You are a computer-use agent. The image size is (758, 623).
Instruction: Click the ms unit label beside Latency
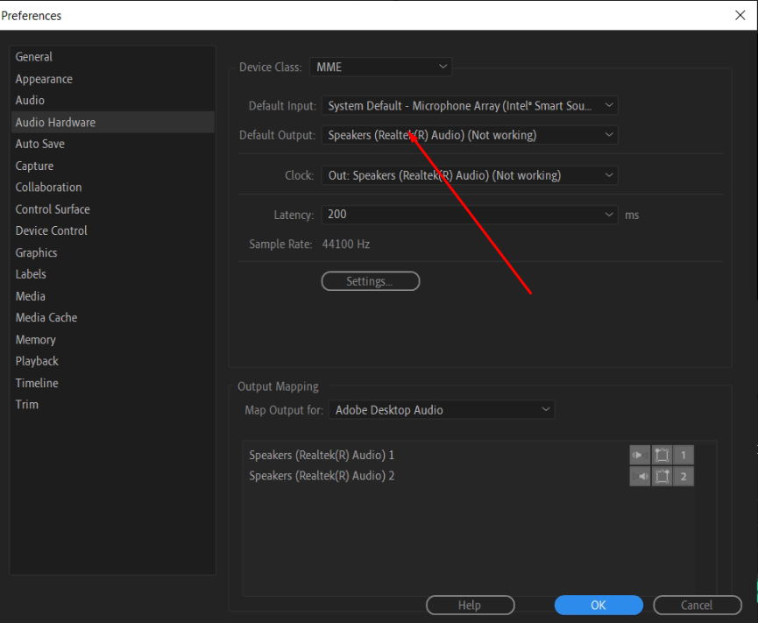(x=632, y=216)
